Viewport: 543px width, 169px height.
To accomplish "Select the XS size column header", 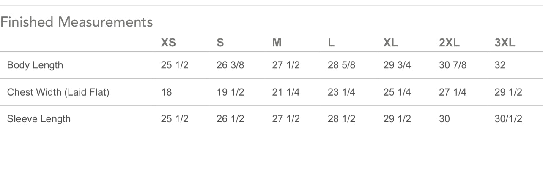I will click(x=168, y=43).
